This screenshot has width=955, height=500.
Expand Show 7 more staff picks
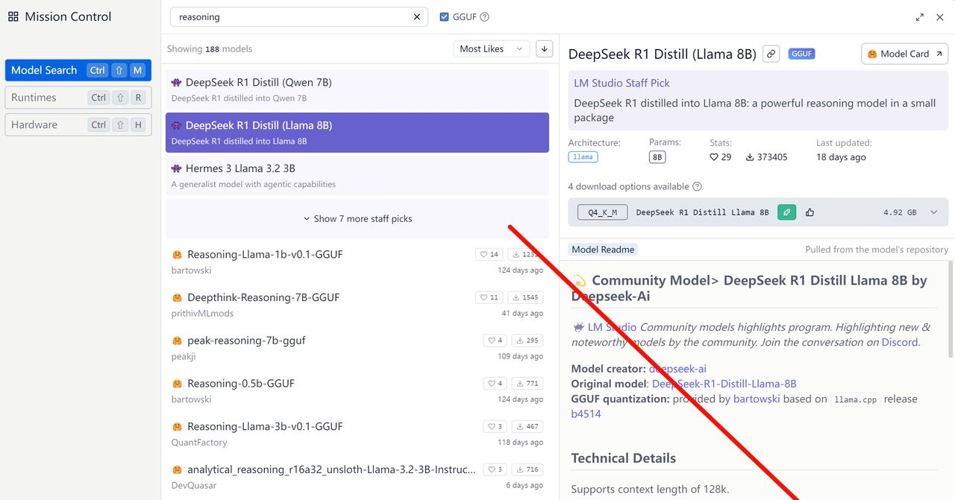357,219
